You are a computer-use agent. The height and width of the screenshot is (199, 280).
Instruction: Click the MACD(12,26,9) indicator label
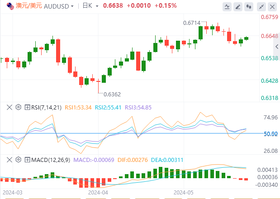tap(50, 159)
